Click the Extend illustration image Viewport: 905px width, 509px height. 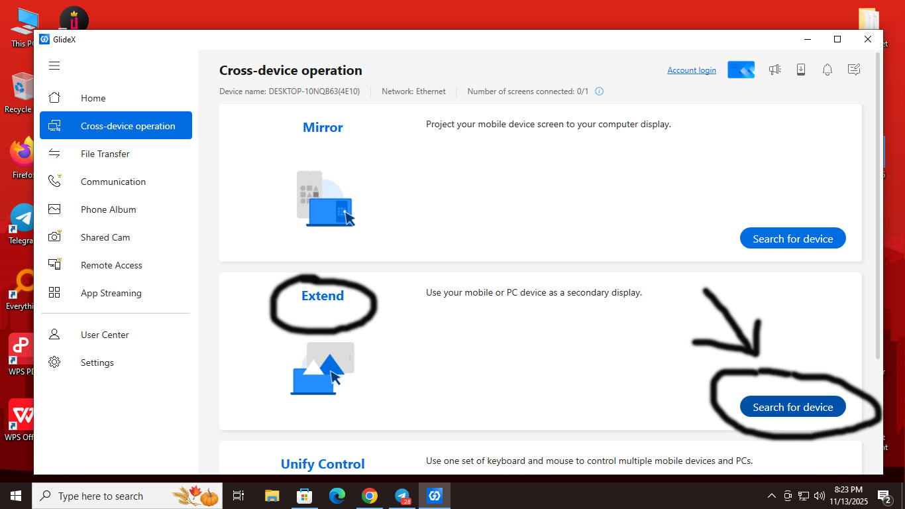point(323,368)
